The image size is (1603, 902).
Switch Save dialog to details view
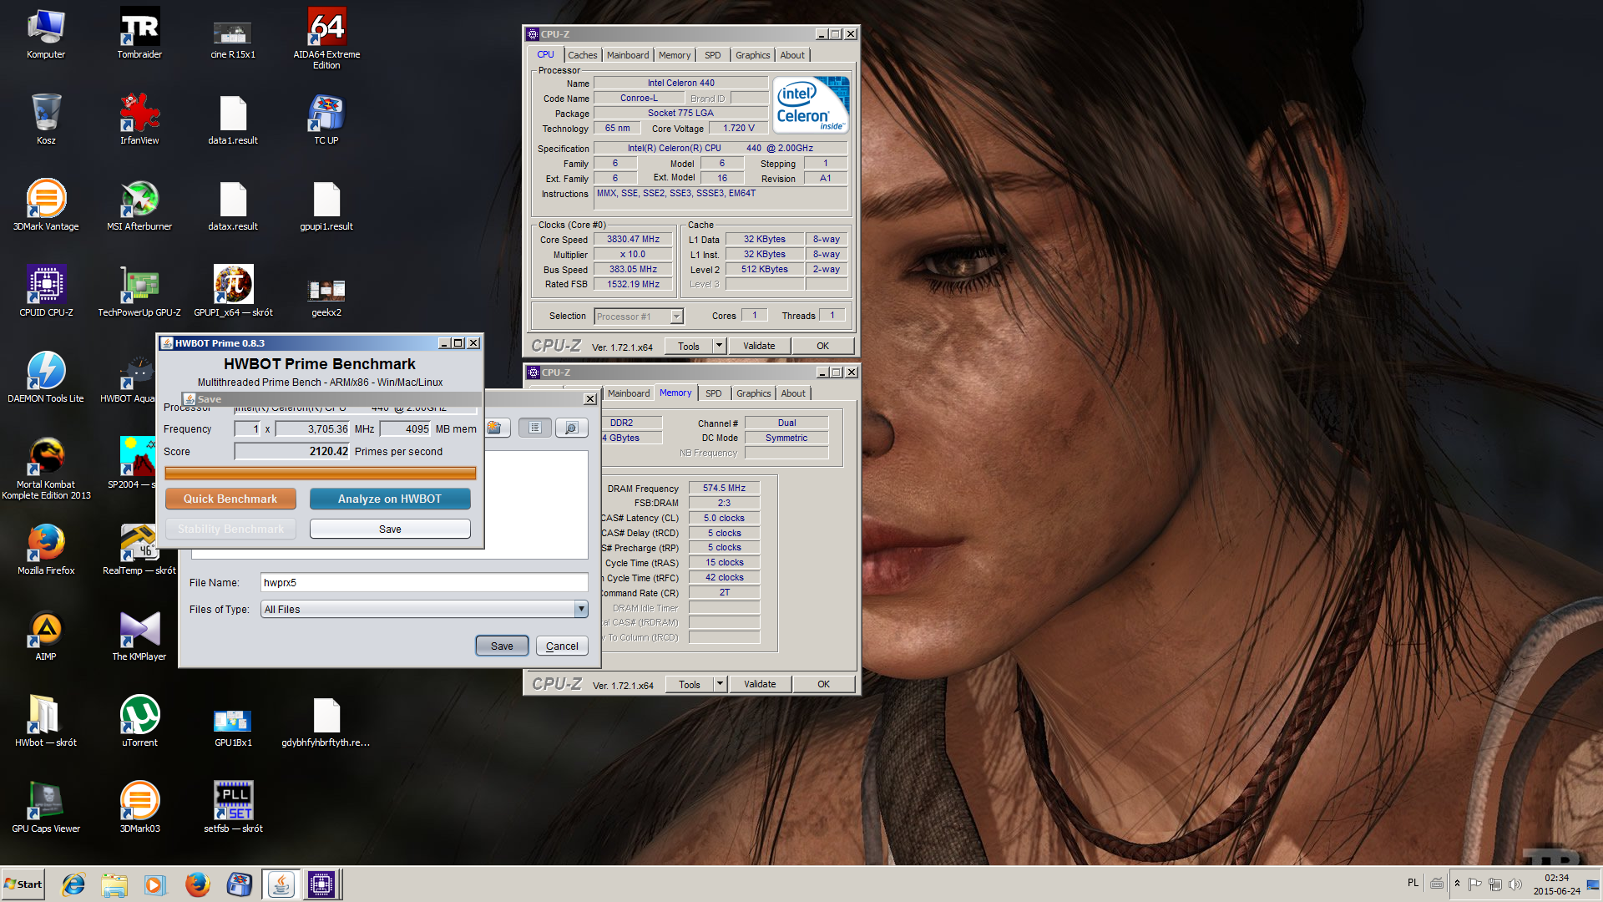571,428
